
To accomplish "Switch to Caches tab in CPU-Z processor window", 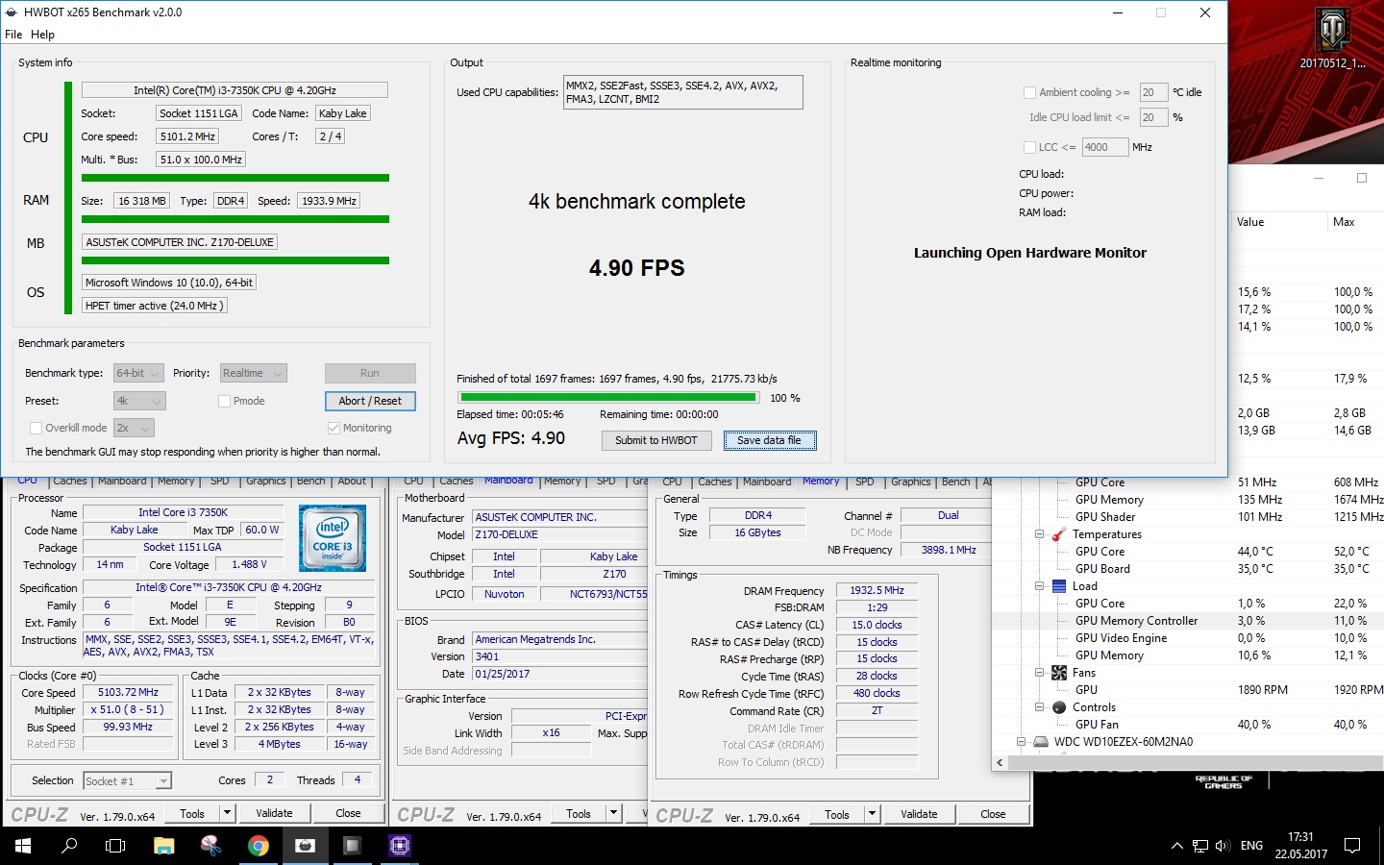I will (x=70, y=482).
